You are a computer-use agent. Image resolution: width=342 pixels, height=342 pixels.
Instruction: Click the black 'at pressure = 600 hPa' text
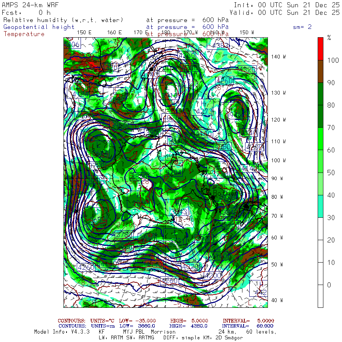coord(187,20)
